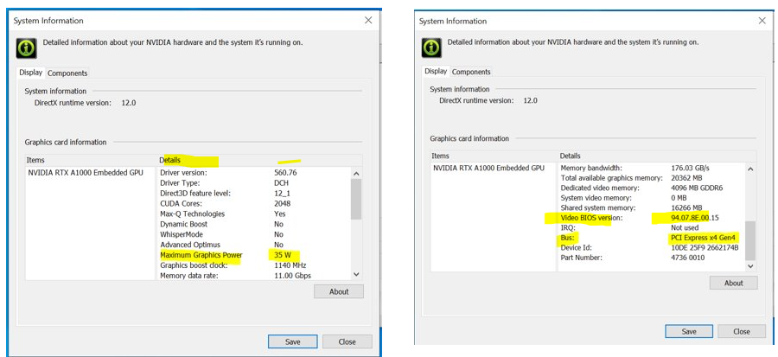The image size is (778, 357).
Task: Click scroll-down arrow in left details list
Action: click(x=356, y=274)
